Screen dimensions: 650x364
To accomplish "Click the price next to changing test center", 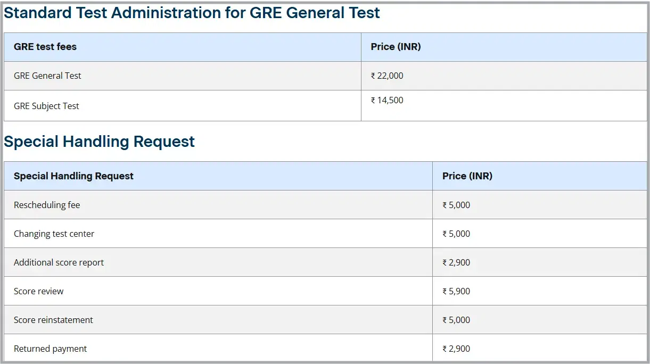I will point(456,233).
